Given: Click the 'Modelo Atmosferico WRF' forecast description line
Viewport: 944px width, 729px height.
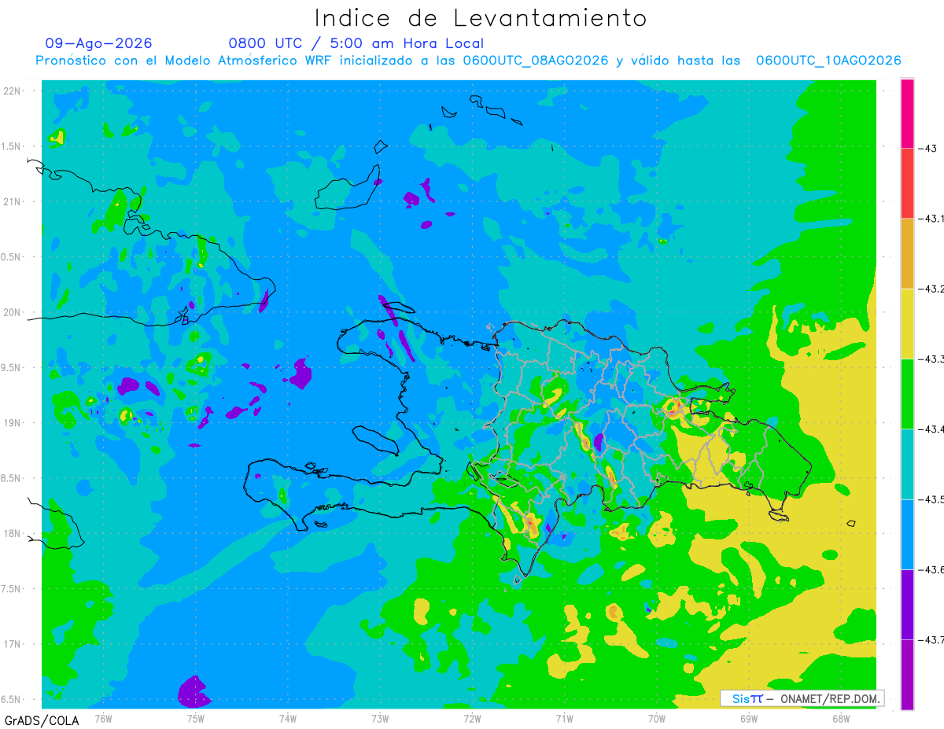Looking at the screenshot, I should [468, 61].
